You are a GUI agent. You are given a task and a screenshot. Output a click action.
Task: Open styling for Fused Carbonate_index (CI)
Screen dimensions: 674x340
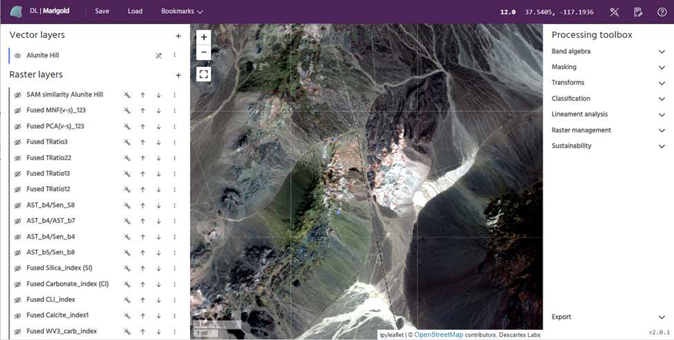point(127,284)
